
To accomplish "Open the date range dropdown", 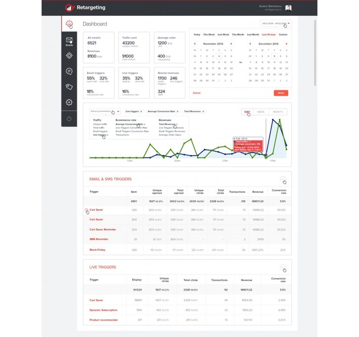I will pos(276,23).
